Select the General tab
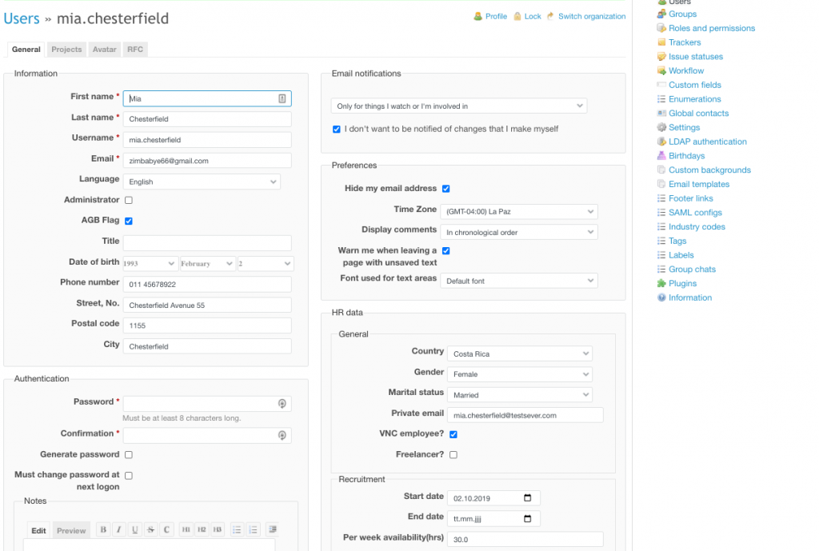 26,49
